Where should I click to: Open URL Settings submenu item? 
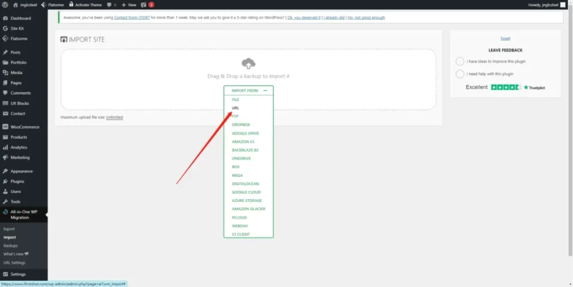[x=14, y=262]
